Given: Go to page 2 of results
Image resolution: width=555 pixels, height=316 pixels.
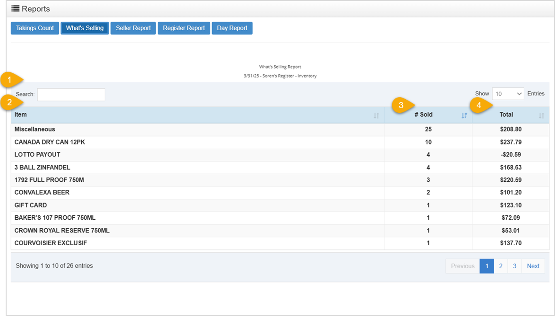Looking at the screenshot, I should click(x=501, y=266).
